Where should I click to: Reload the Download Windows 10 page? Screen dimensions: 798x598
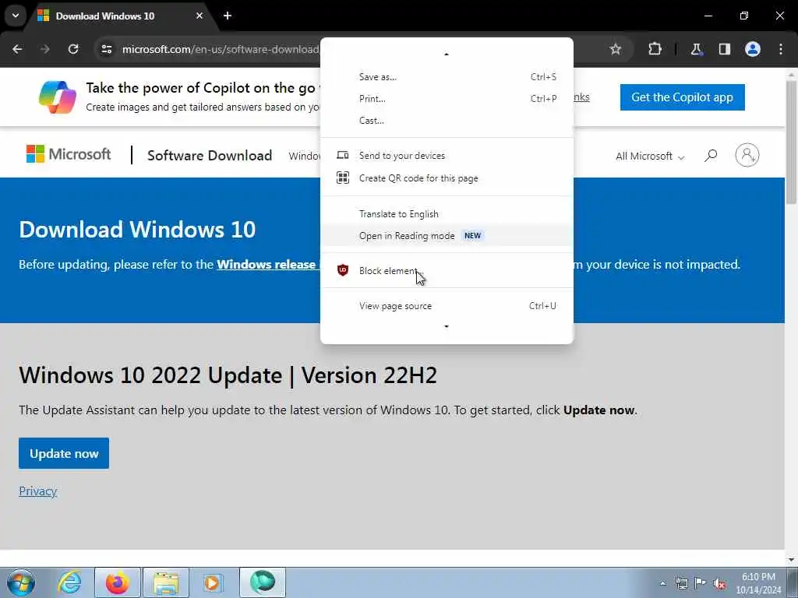(73, 49)
